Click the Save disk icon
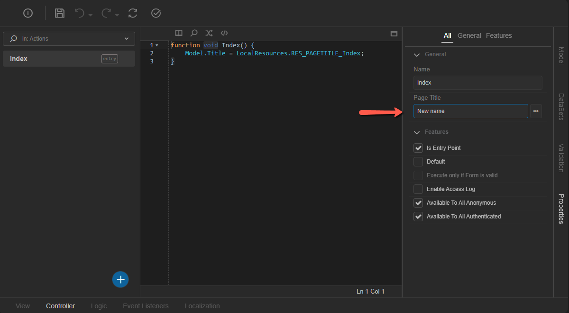569x313 pixels. pyautogui.click(x=60, y=13)
